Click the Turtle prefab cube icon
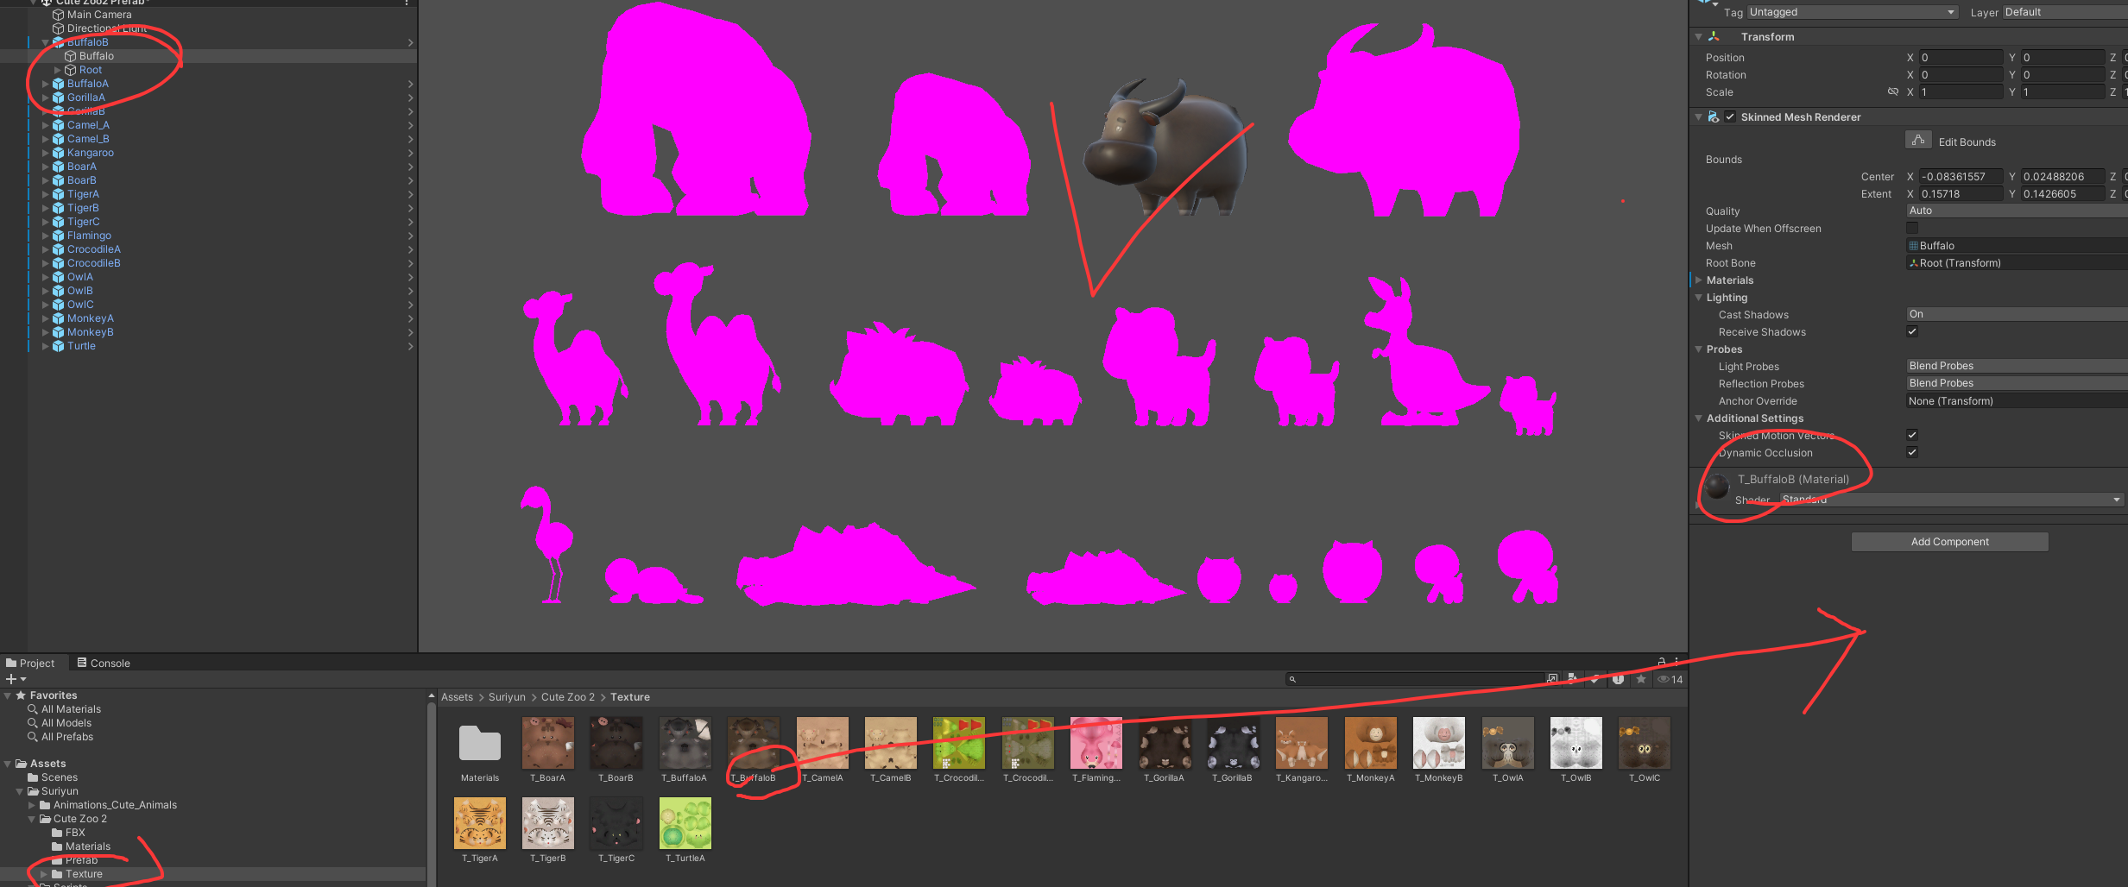2128x887 pixels. 58,346
